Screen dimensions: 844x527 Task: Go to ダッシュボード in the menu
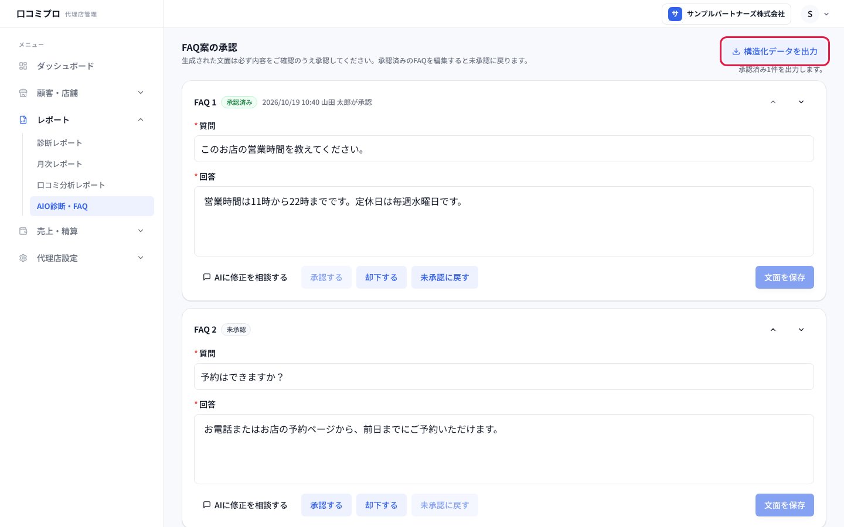click(82, 66)
